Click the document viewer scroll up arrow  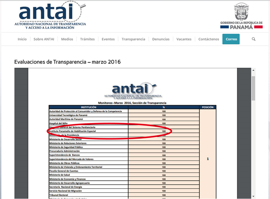click(x=253, y=71)
